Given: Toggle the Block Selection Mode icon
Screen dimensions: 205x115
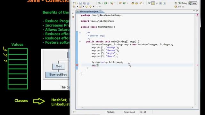Looking at the screenshot, I should [x=160, y=3].
